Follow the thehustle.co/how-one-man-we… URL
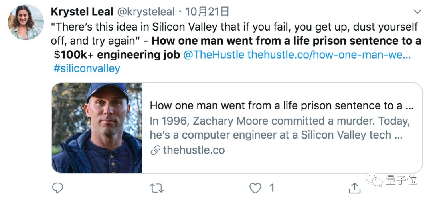Screen dimensions: 431x199 coord(329,55)
